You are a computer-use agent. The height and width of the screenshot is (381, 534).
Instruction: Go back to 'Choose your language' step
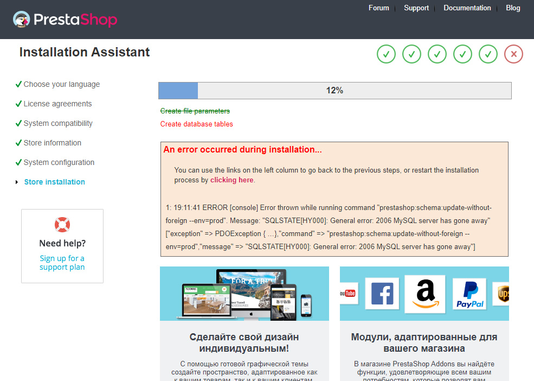pos(61,84)
